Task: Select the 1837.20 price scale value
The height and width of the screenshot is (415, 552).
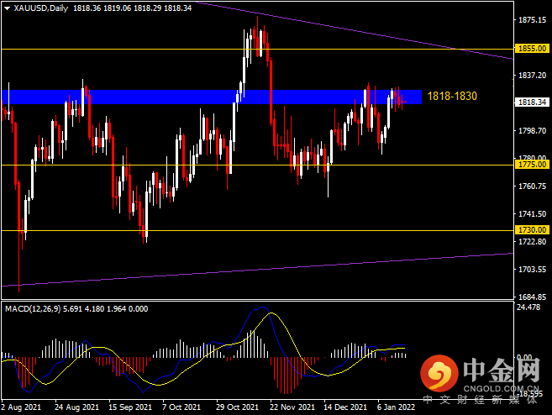Action: (x=533, y=75)
